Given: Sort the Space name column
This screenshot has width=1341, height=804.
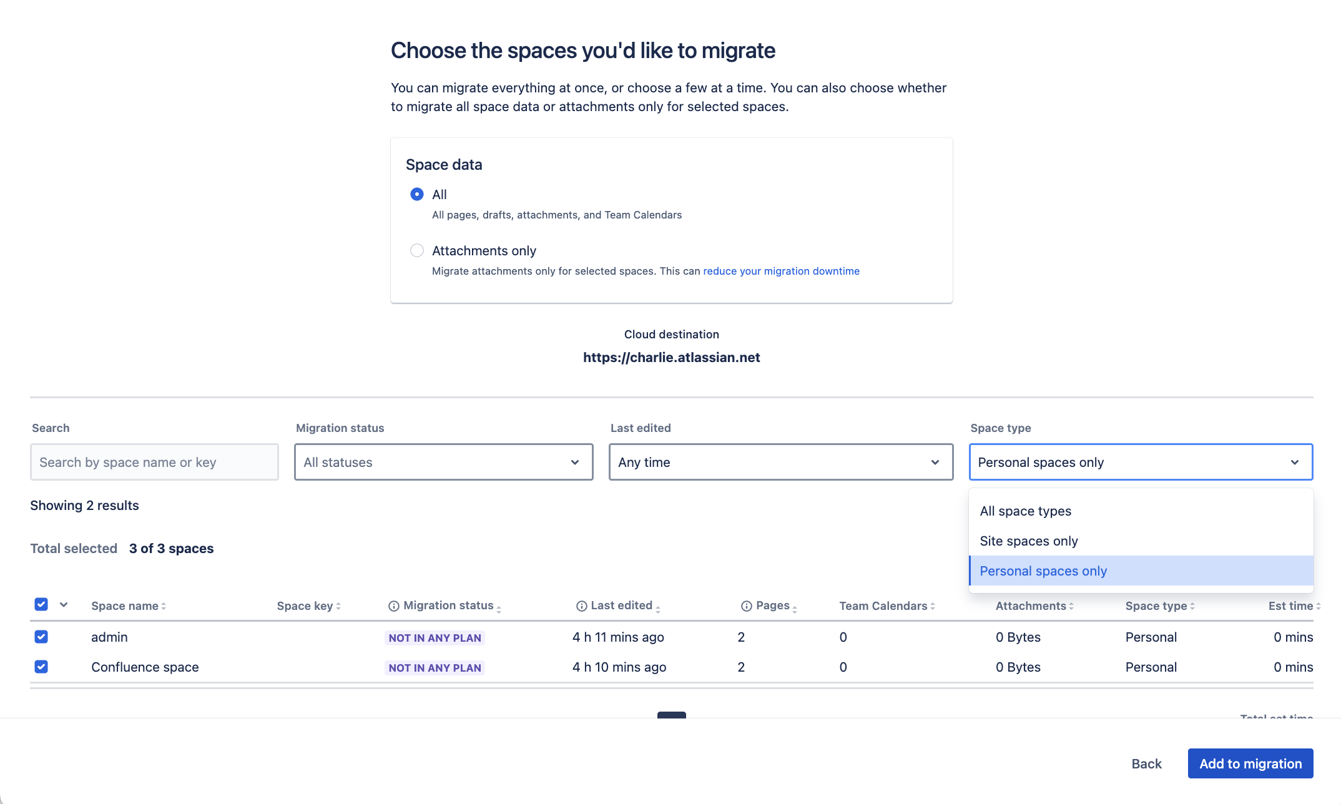Looking at the screenshot, I should tap(164, 605).
